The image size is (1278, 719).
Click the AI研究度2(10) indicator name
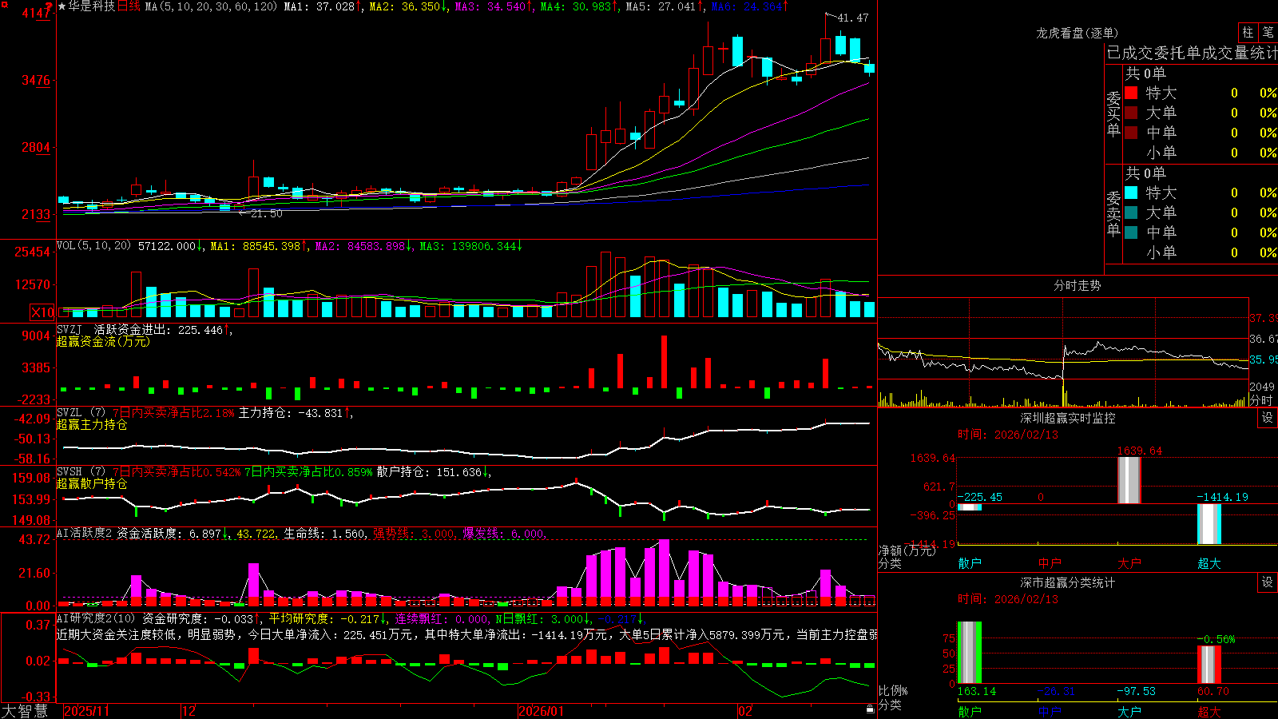coord(97,618)
